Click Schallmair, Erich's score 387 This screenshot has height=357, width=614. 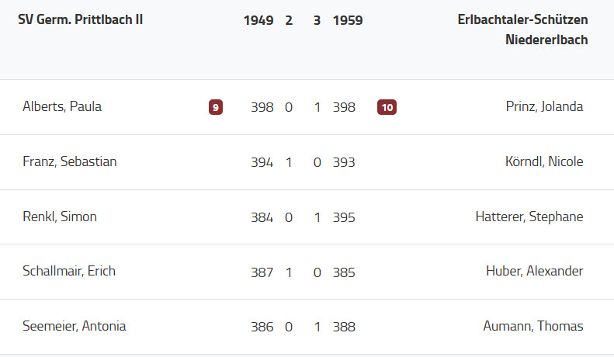click(262, 272)
